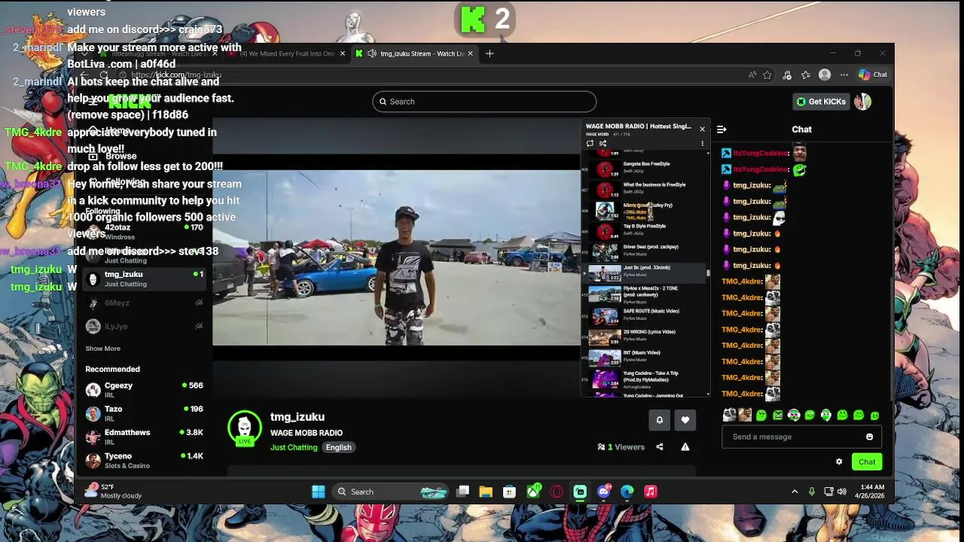The height and width of the screenshot is (542, 964).
Task: Toggle shuffle in the WAGE MOBB RADIO playlist
Action: [x=602, y=143]
